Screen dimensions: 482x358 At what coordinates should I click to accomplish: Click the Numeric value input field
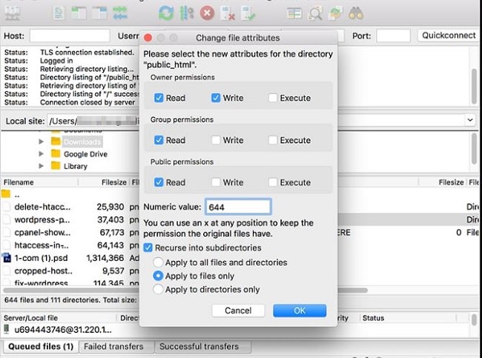tap(238, 207)
